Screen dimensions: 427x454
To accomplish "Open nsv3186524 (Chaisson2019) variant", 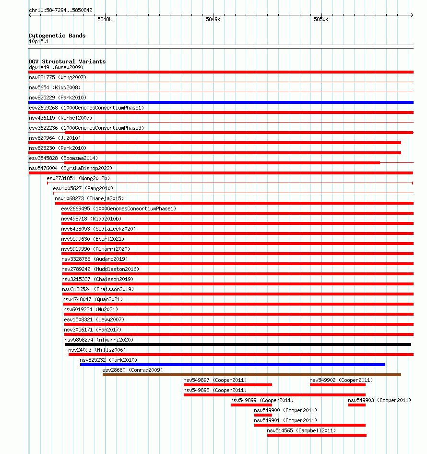I will (98, 290).
